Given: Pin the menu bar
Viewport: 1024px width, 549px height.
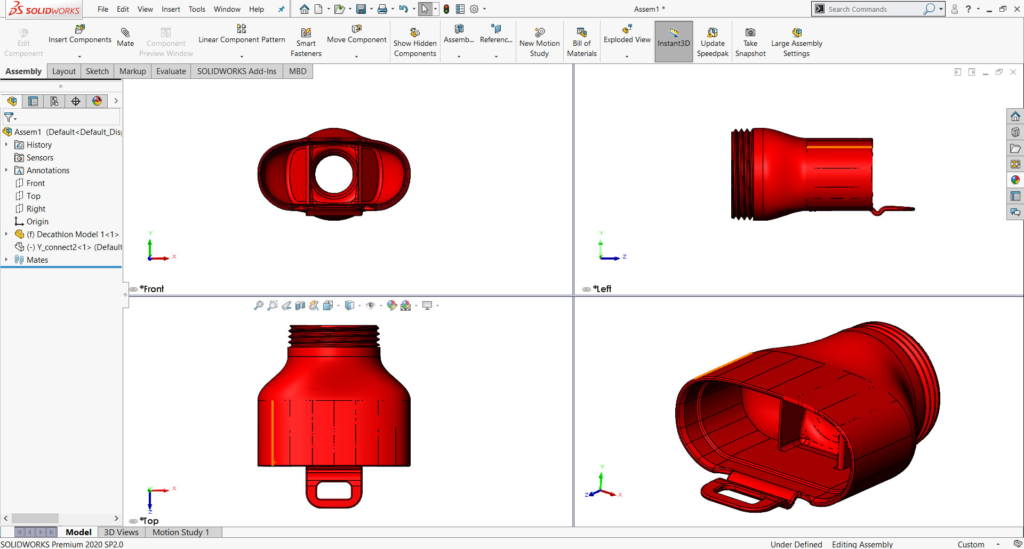Looking at the screenshot, I should click(x=281, y=9).
